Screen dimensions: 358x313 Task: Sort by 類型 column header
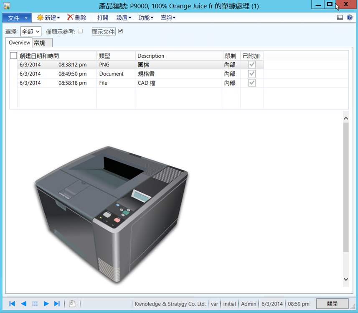[116, 56]
